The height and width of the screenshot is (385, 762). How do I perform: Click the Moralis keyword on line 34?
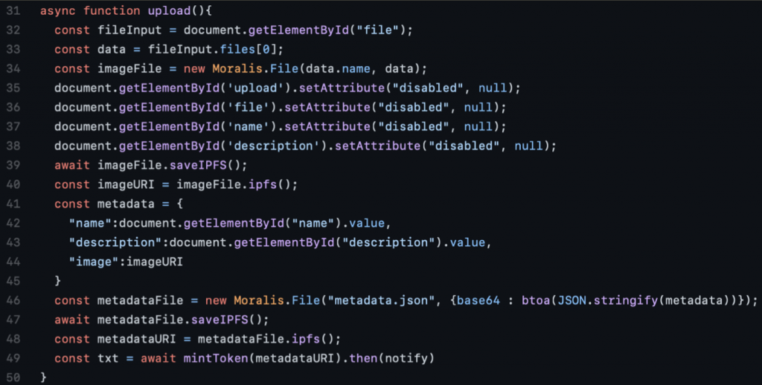233,69
